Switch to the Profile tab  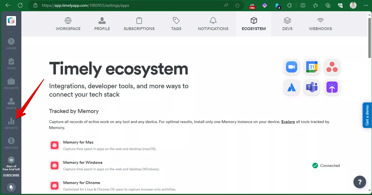click(x=102, y=24)
